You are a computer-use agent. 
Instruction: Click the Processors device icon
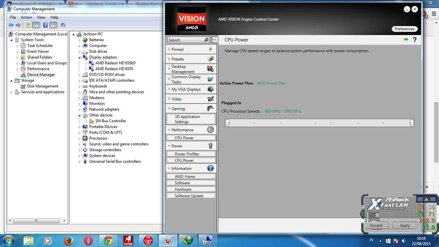[85, 138]
